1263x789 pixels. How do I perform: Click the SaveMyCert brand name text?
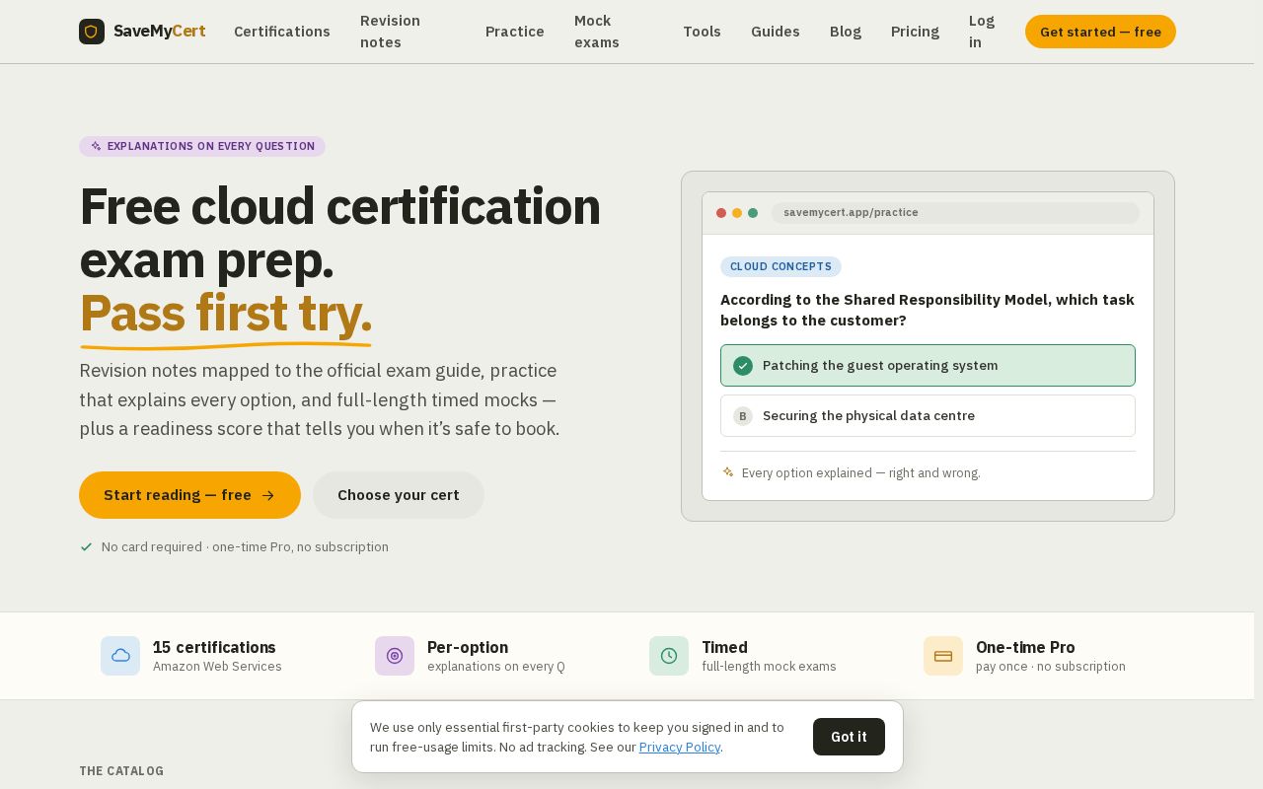click(x=160, y=32)
